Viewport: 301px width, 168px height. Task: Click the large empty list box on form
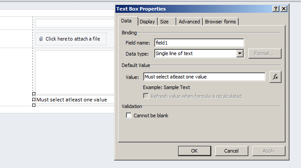click(75, 72)
